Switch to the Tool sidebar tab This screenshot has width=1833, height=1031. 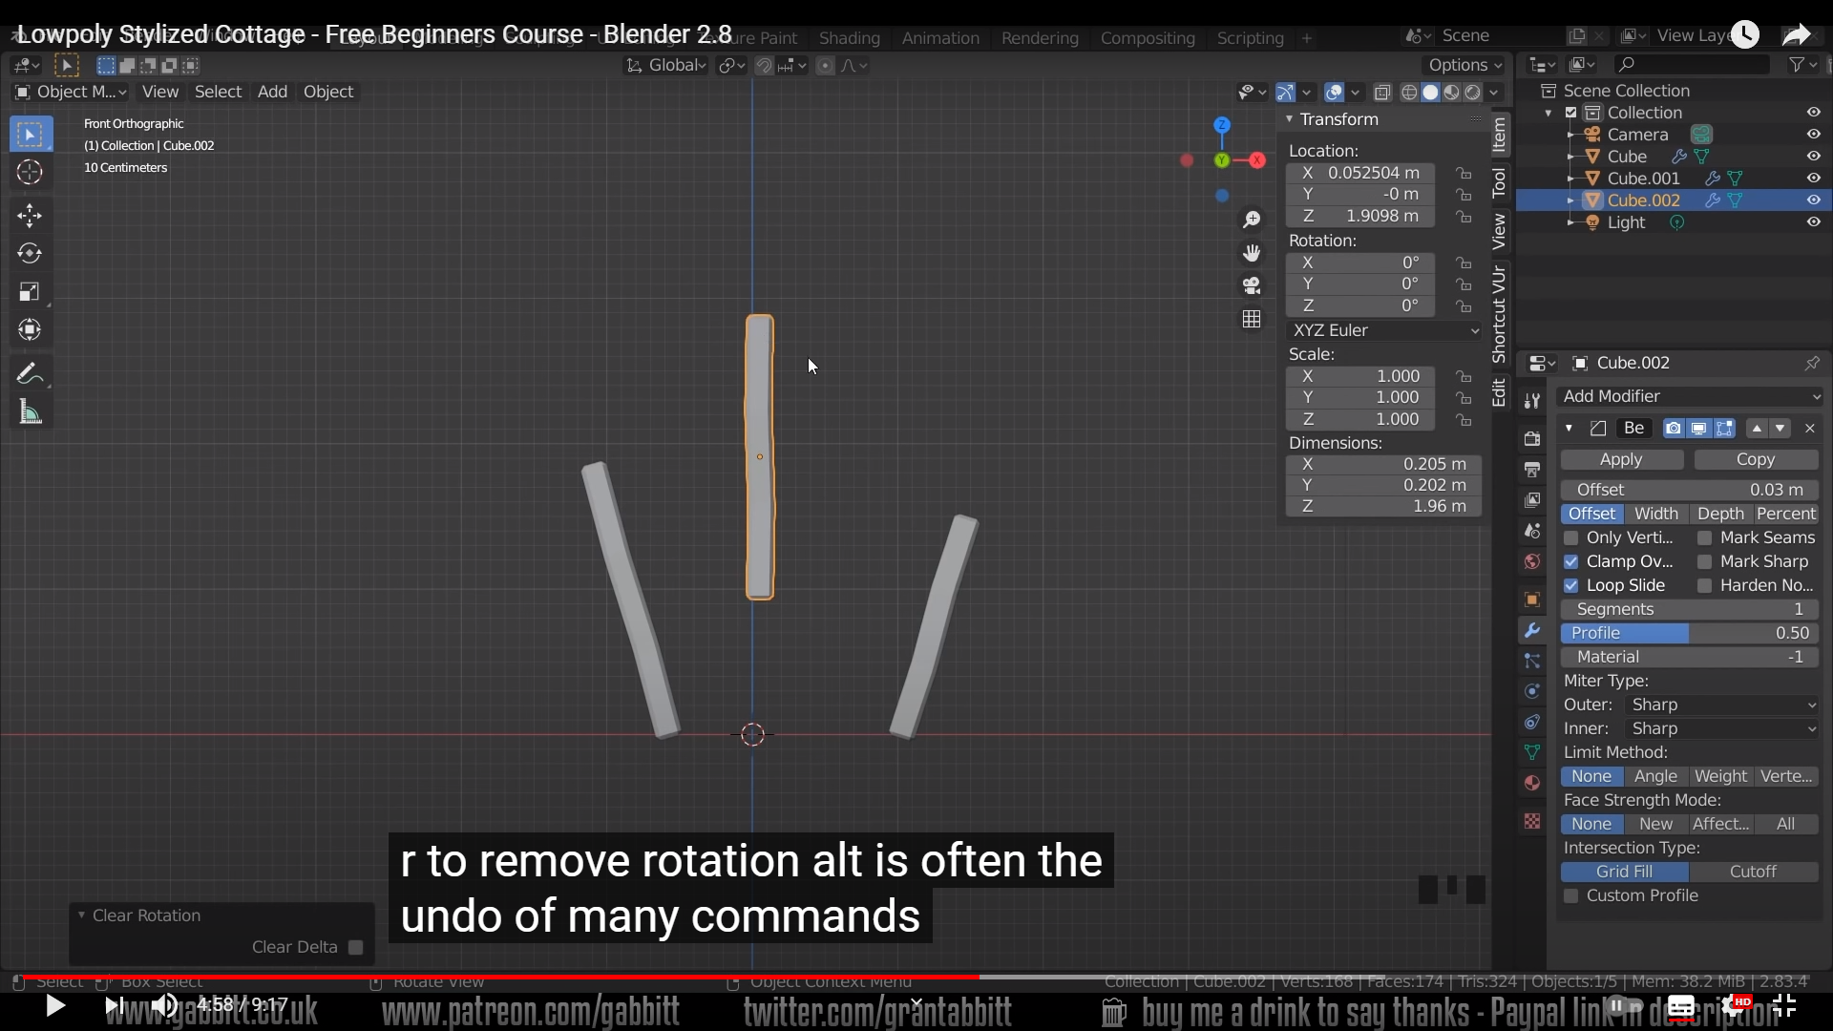(1500, 181)
